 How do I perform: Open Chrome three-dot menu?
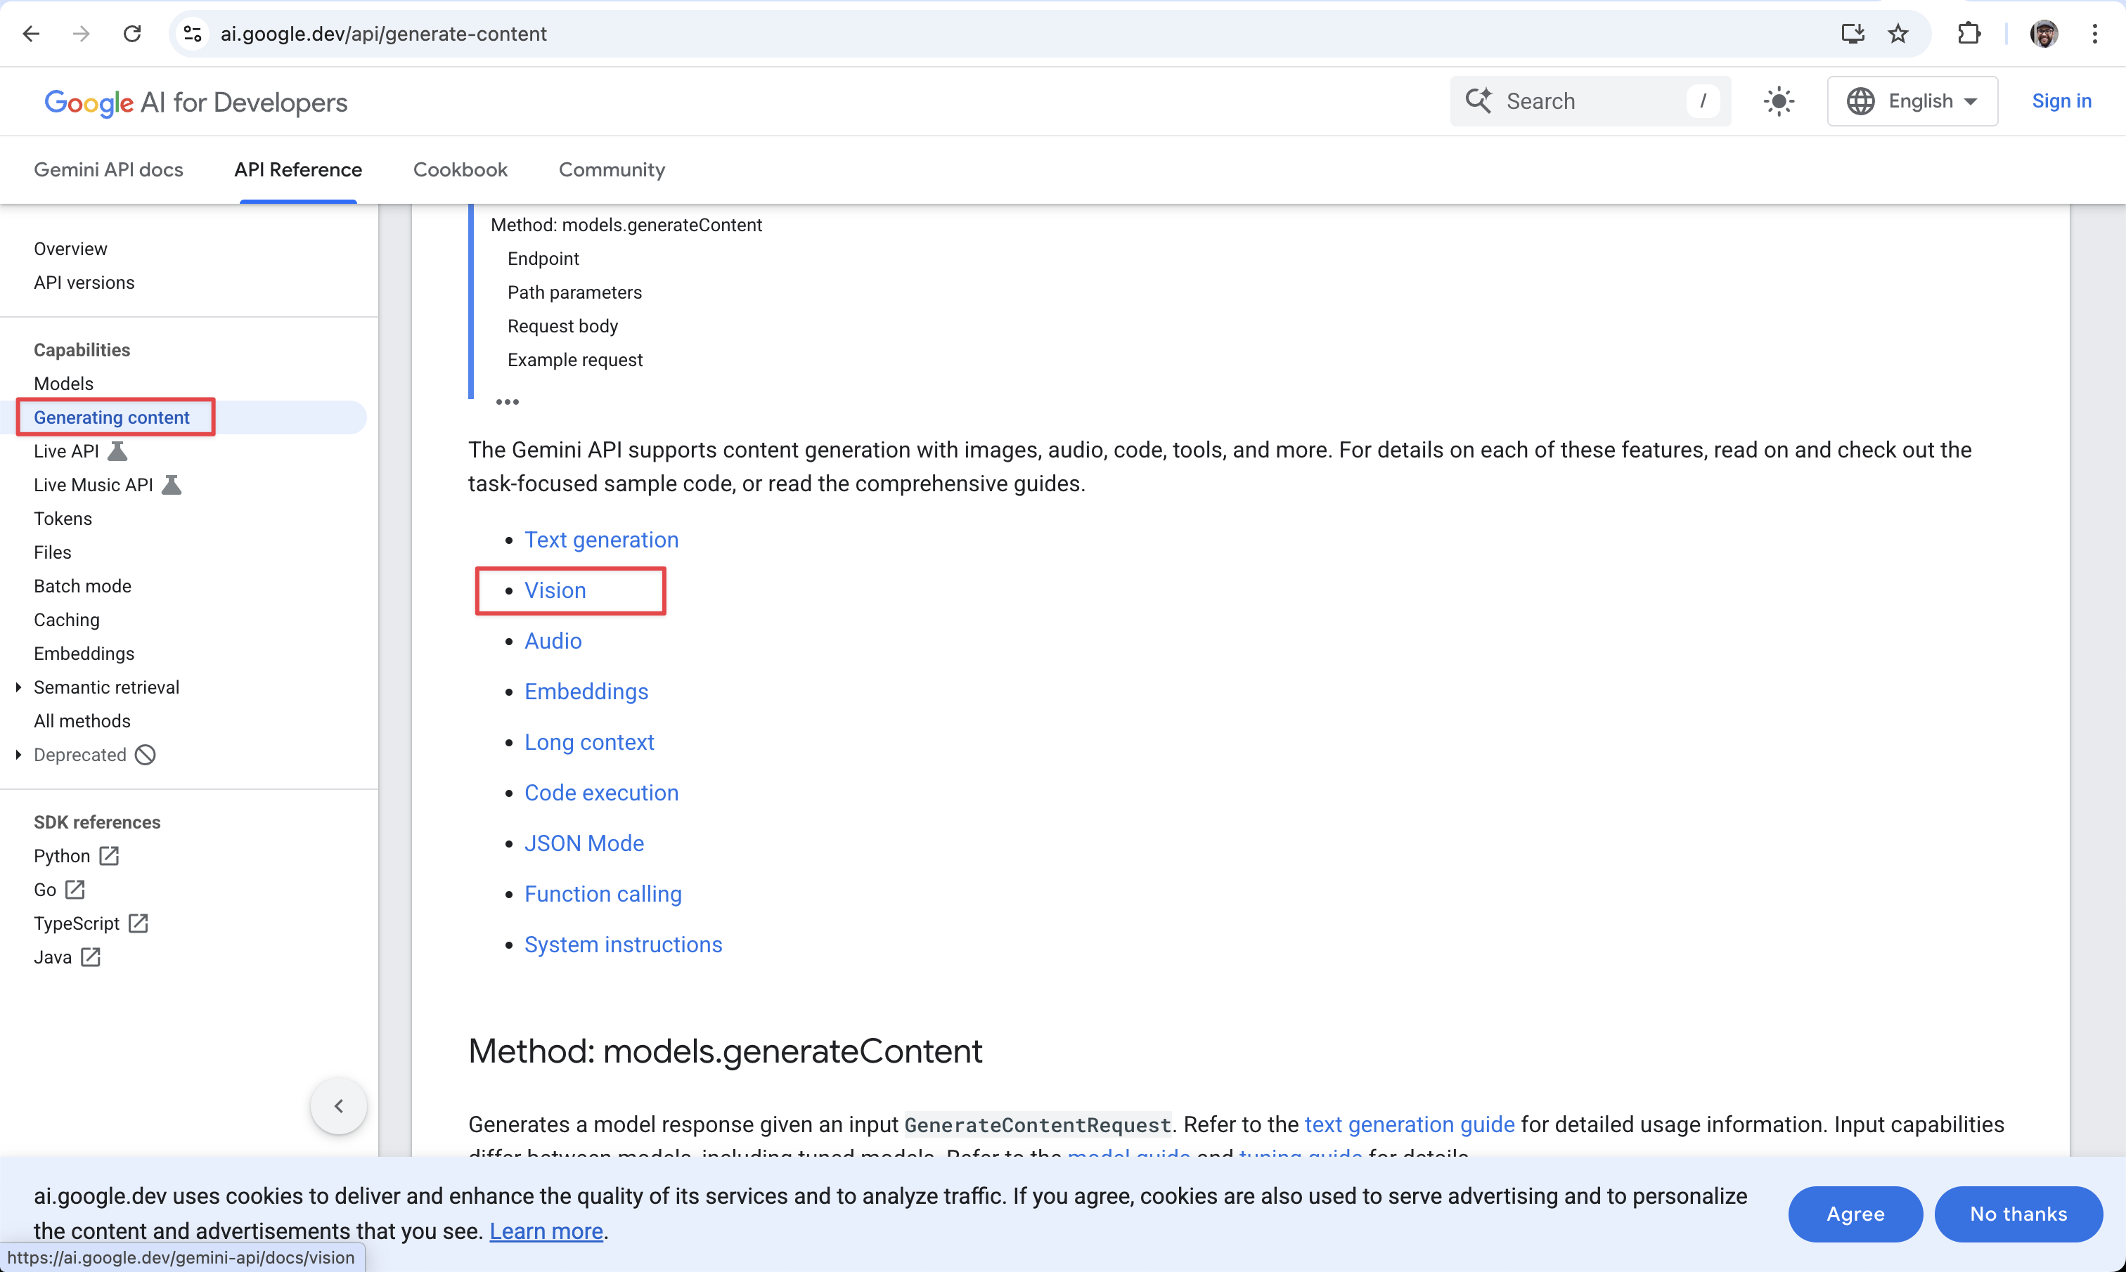[x=2094, y=34]
